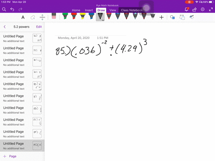Select the thick blue marker pen

click(91, 16)
